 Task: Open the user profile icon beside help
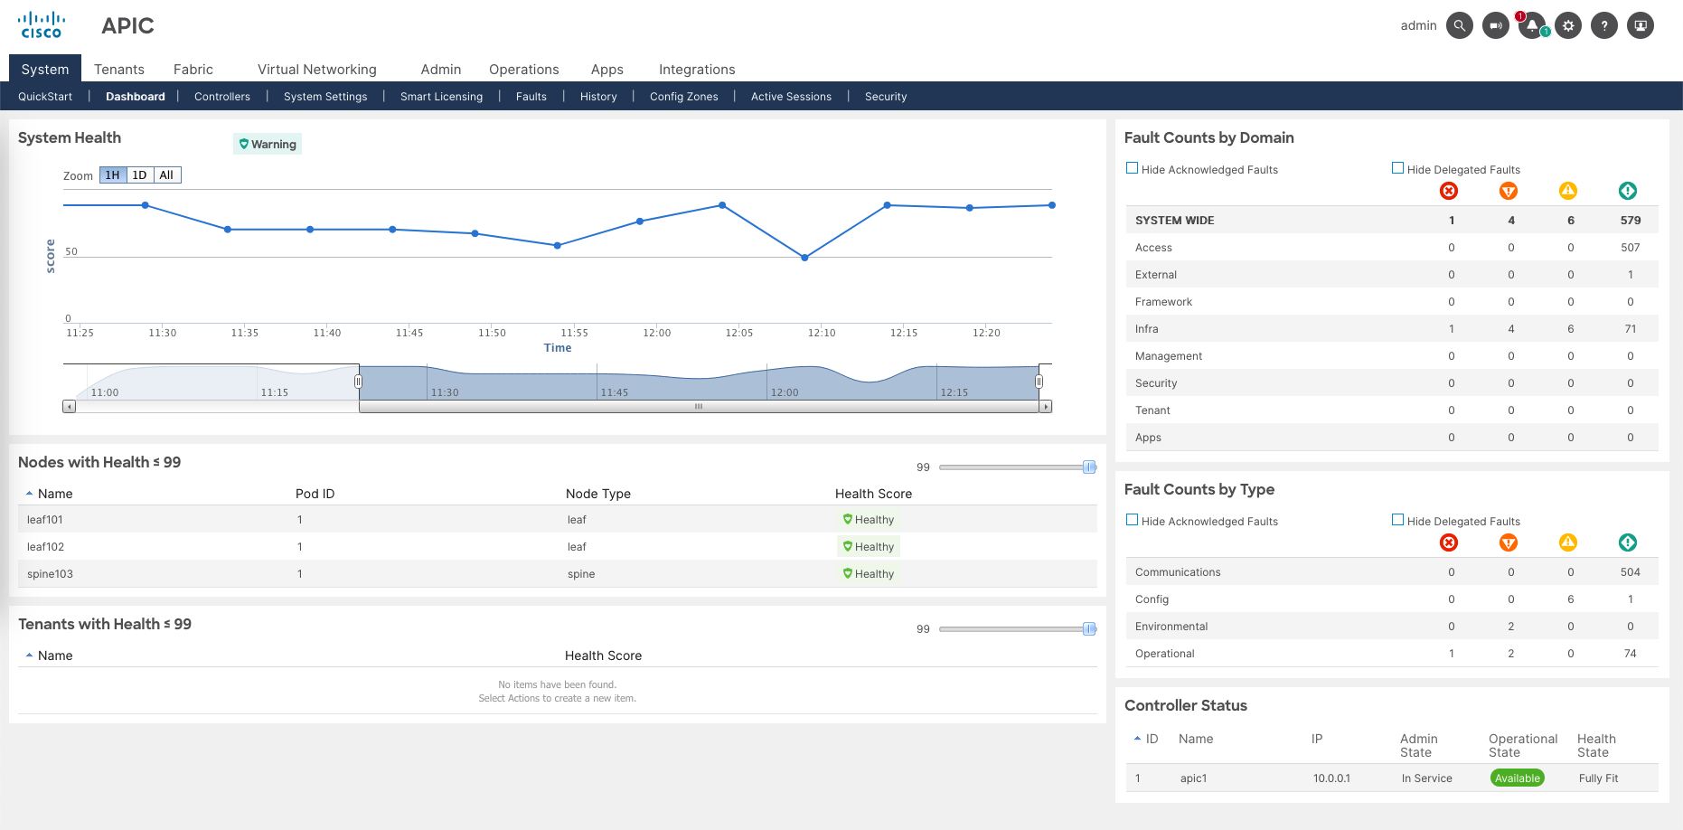pos(1641,25)
